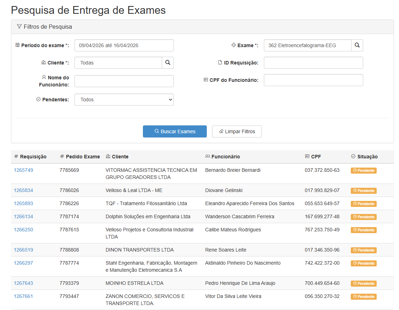Click the Pedido Exame column header text
Screen dimensions: 399x310
[83, 157]
